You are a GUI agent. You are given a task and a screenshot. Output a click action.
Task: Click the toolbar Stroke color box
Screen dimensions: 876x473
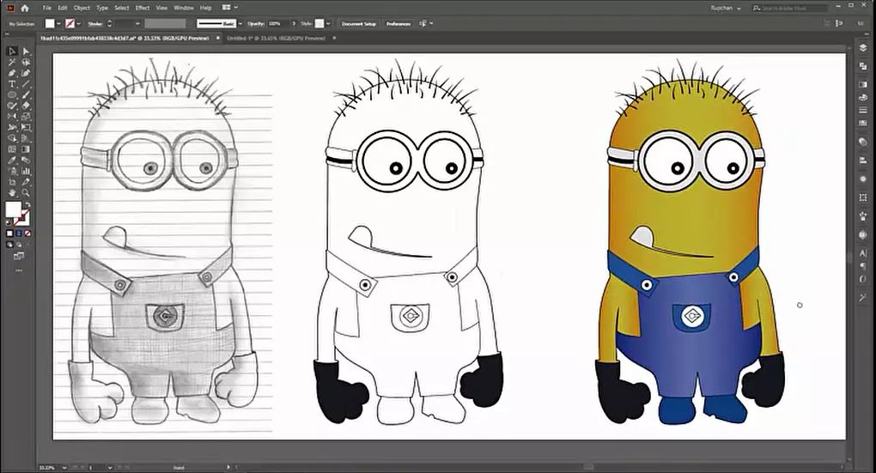tap(22, 218)
